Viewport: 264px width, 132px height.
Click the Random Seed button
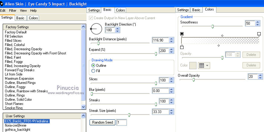pyautogui.click(x=102, y=122)
